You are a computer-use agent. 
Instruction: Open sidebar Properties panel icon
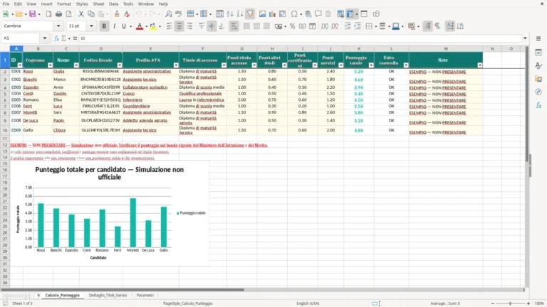[x=538, y=52]
